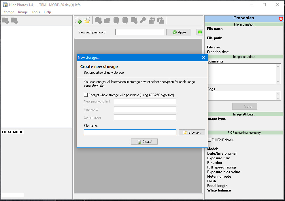Viewport: 285px width, 201px height.
Task: Click Browse... to choose storage file
Action: pos(192,132)
